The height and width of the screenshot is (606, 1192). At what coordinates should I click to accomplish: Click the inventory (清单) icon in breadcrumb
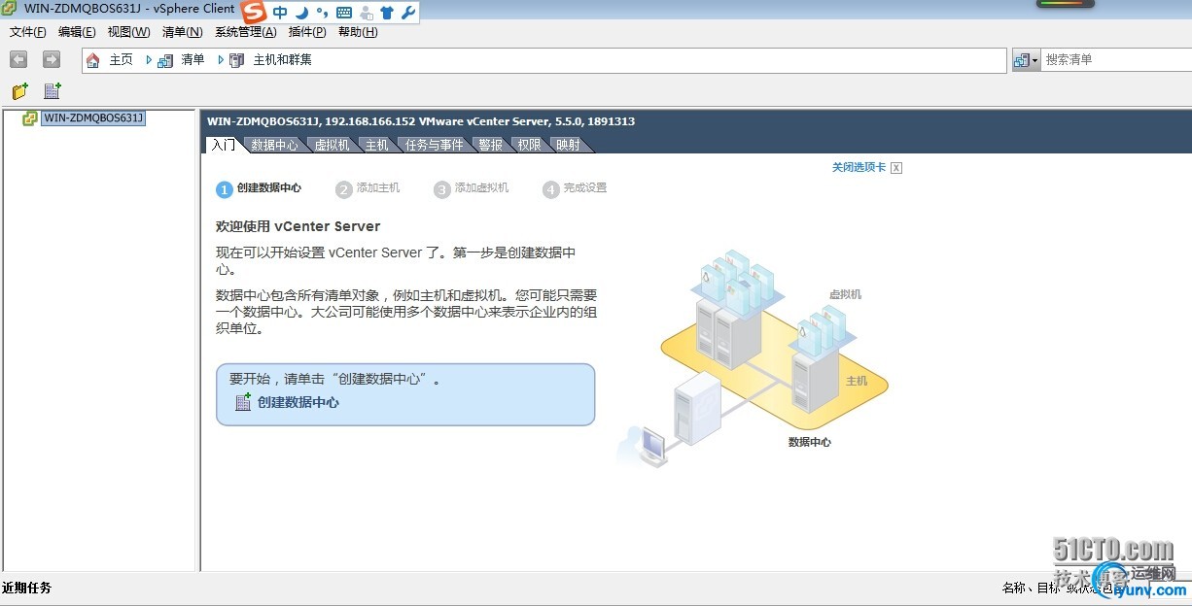(165, 60)
